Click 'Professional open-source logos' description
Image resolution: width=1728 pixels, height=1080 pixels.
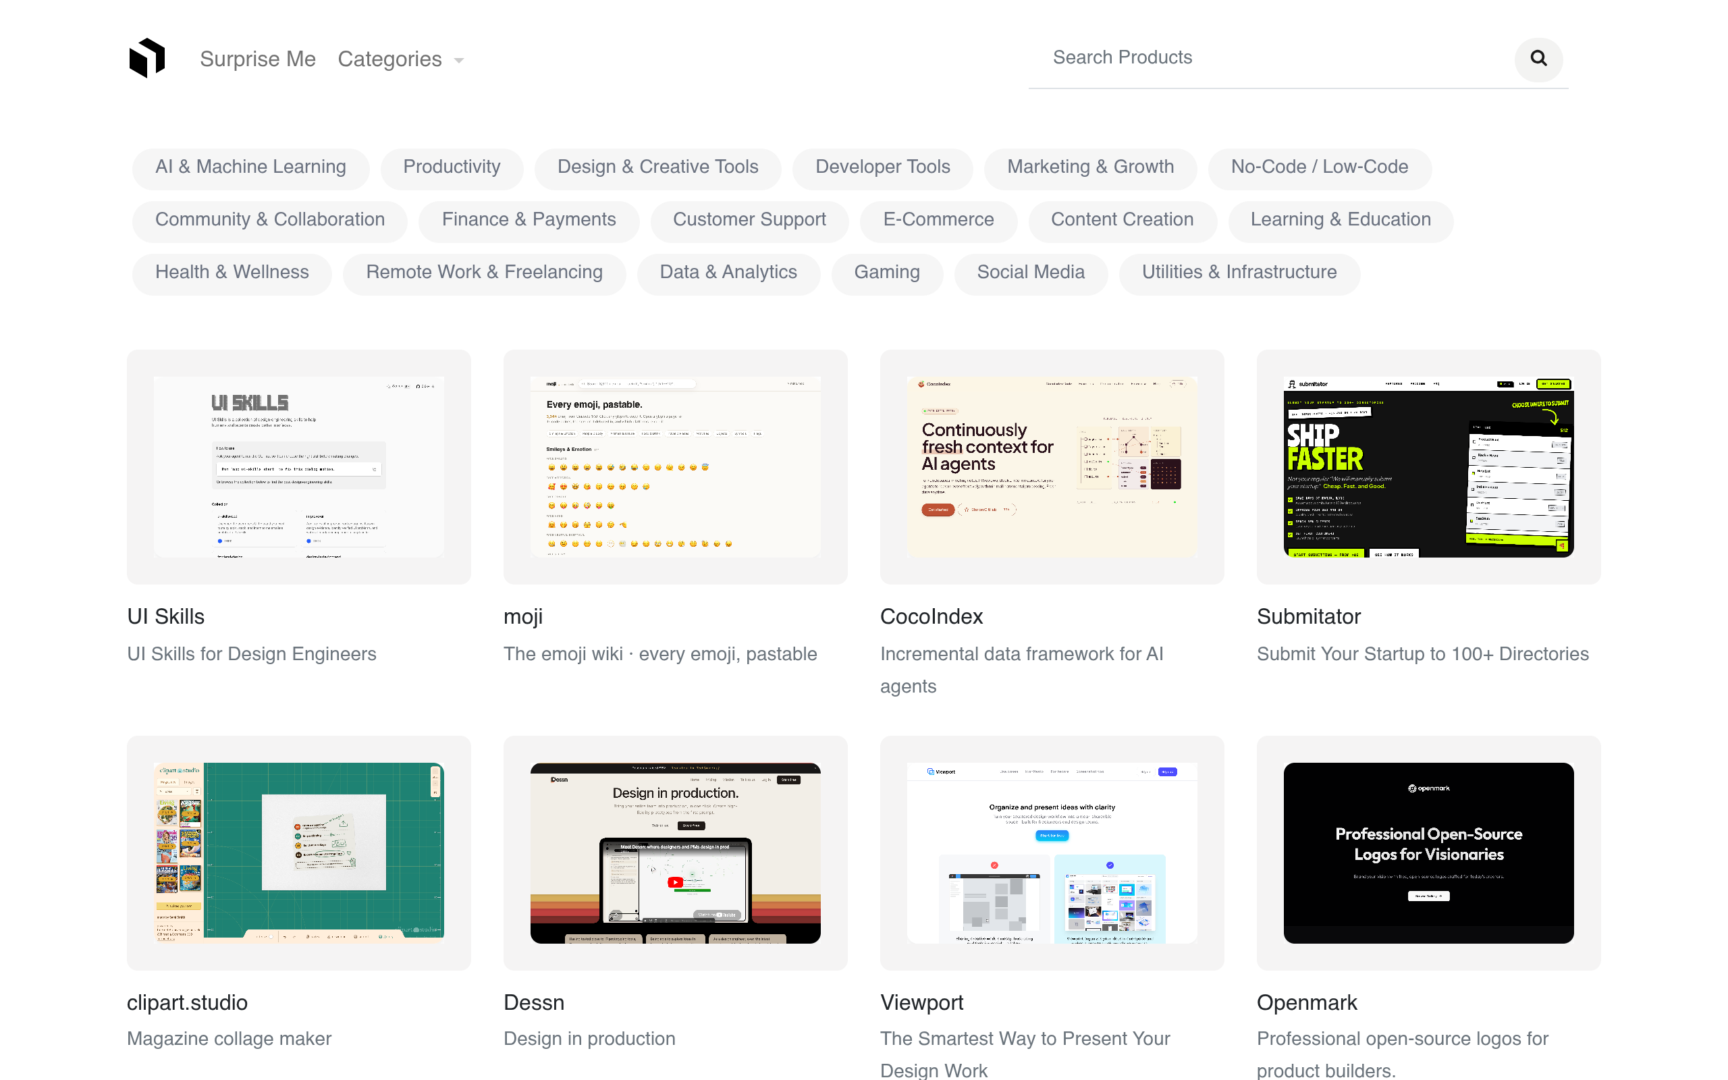point(1403,1054)
